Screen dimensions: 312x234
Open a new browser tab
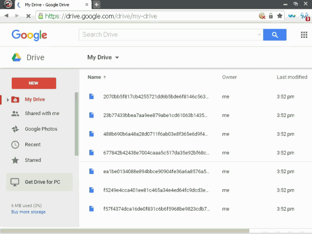click(x=97, y=4)
